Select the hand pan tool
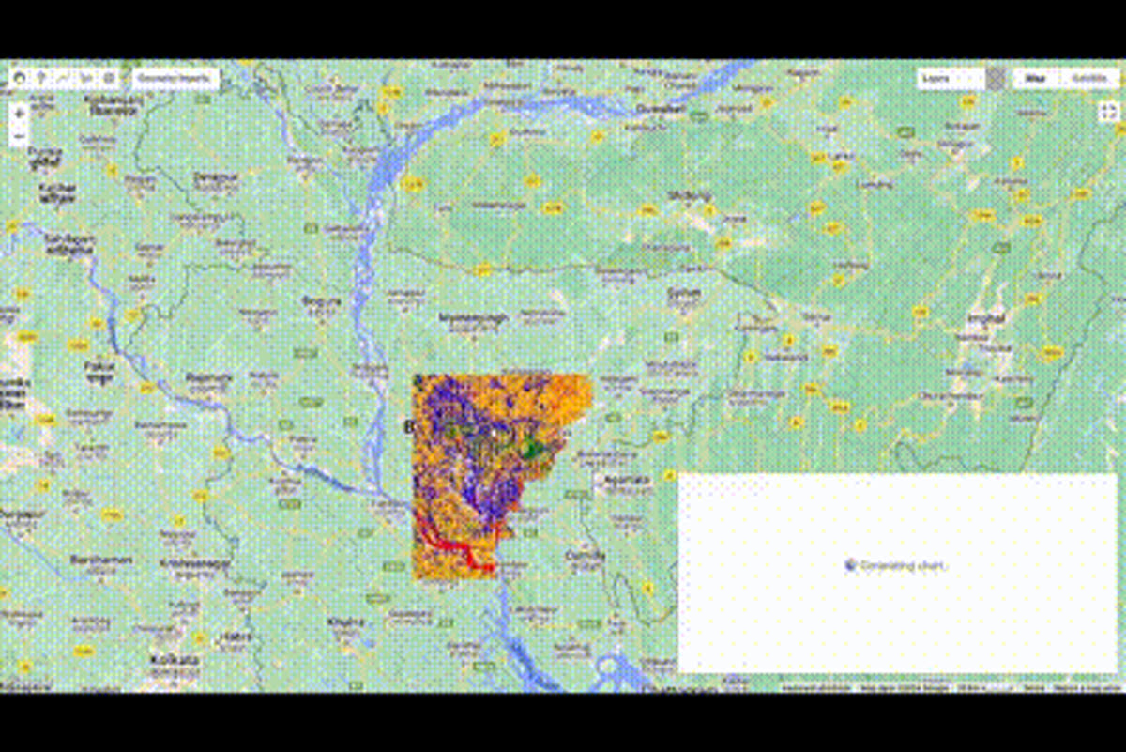The image size is (1126, 752). tap(20, 79)
